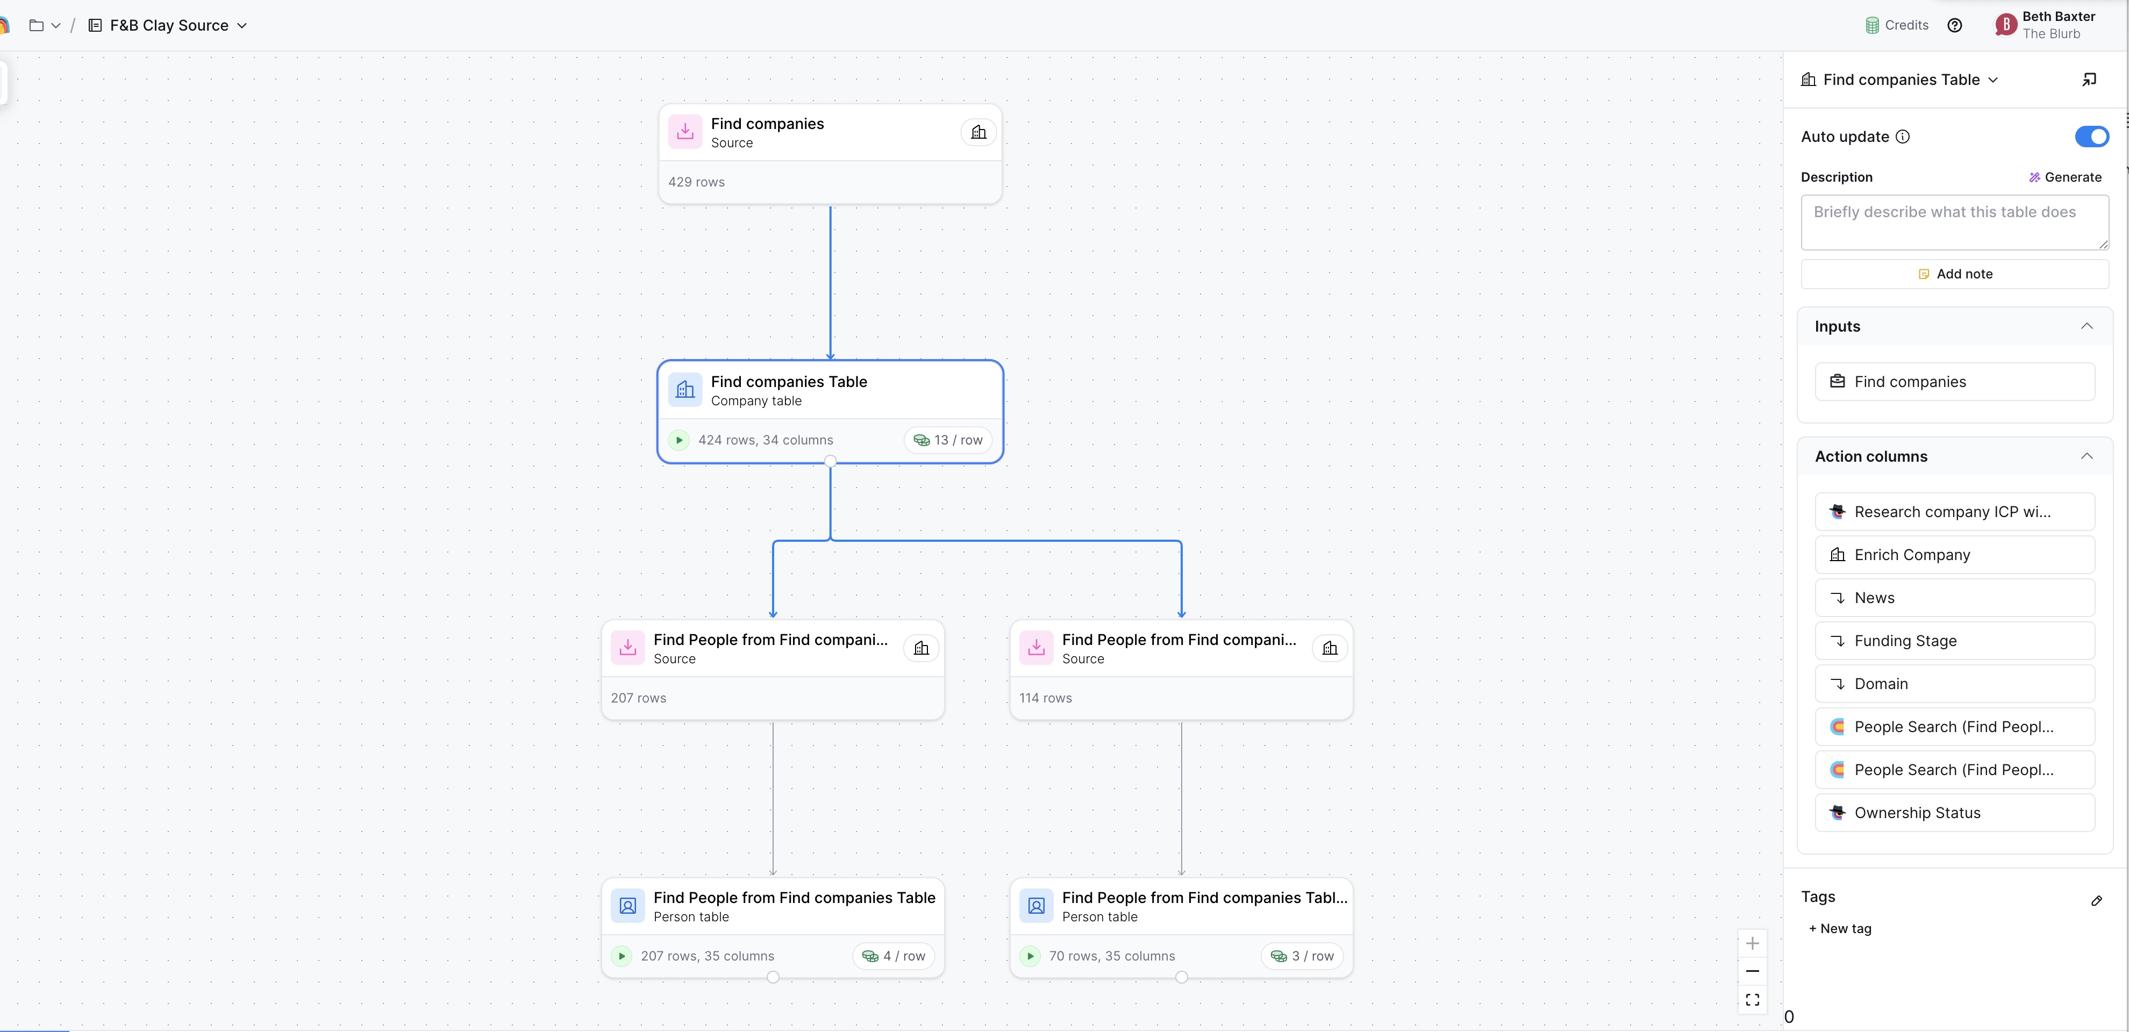Click the zoom in plus icon
The width and height of the screenshot is (2129, 1032).
[x=1752, y=944]
